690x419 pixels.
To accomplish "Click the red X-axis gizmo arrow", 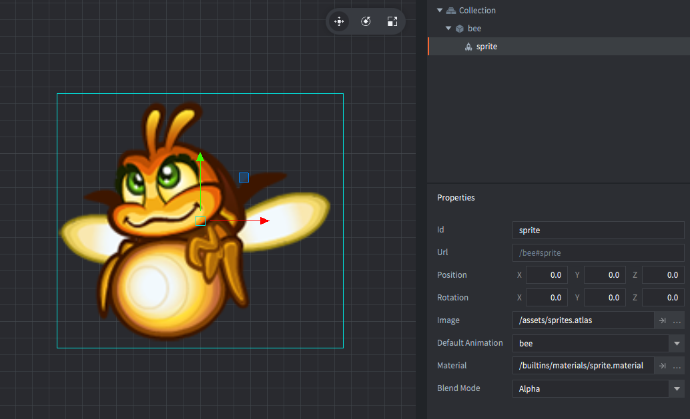I will pyautogui.click(x=264, y=220).
